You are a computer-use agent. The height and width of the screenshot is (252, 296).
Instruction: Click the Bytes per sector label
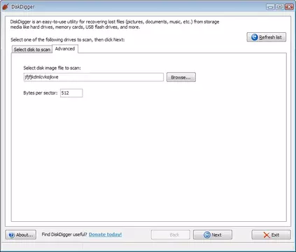tap(41, 93)
